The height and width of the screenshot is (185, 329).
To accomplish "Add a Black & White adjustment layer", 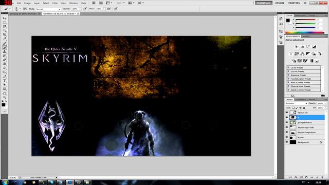I will coord(308,54).
